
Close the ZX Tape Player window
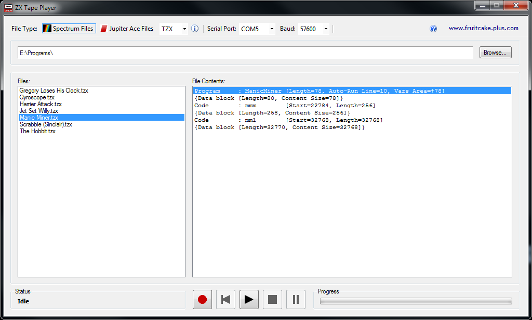click(516, 5)
